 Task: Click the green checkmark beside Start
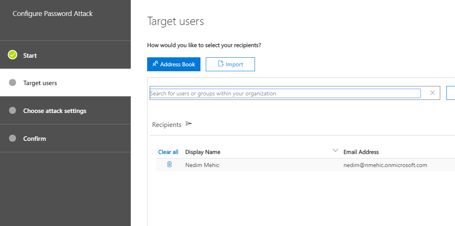tap(12, 55)
